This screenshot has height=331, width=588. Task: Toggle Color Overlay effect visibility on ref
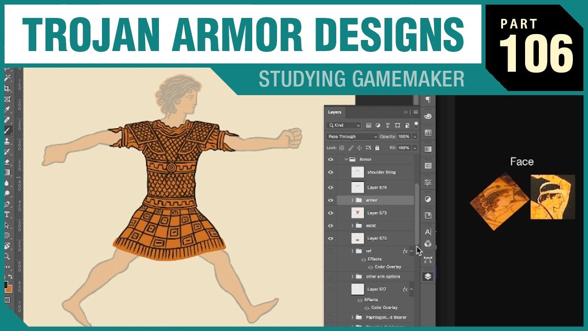pyautogui.click(x=370, y=267)
